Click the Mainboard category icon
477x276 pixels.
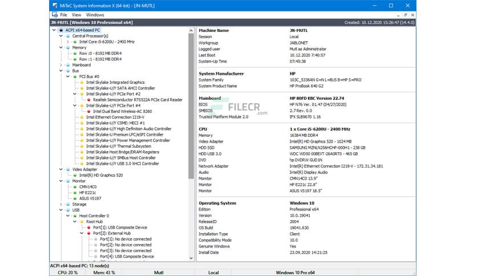(68, 65)
